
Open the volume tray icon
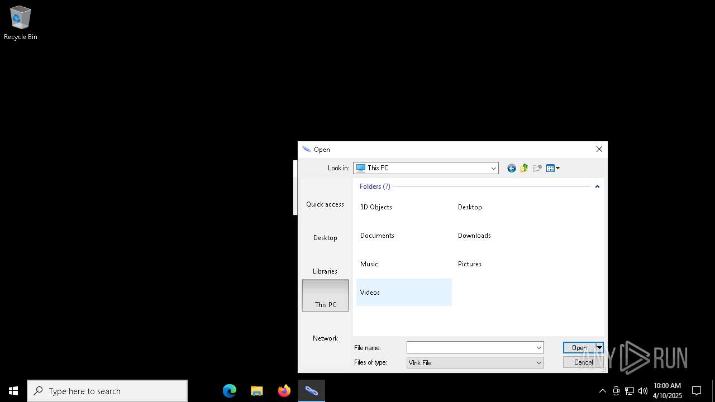point(643,391)
